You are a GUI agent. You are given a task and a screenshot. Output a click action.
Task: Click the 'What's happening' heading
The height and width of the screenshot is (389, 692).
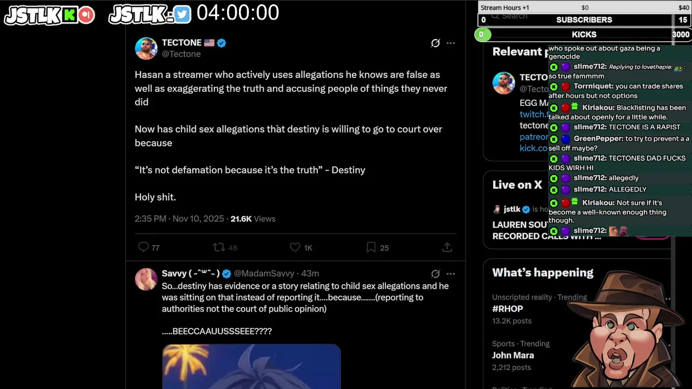click(543, 272)
